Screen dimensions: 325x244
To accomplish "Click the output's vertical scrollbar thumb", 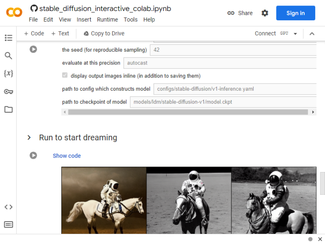I will click(x=322, y=183).
